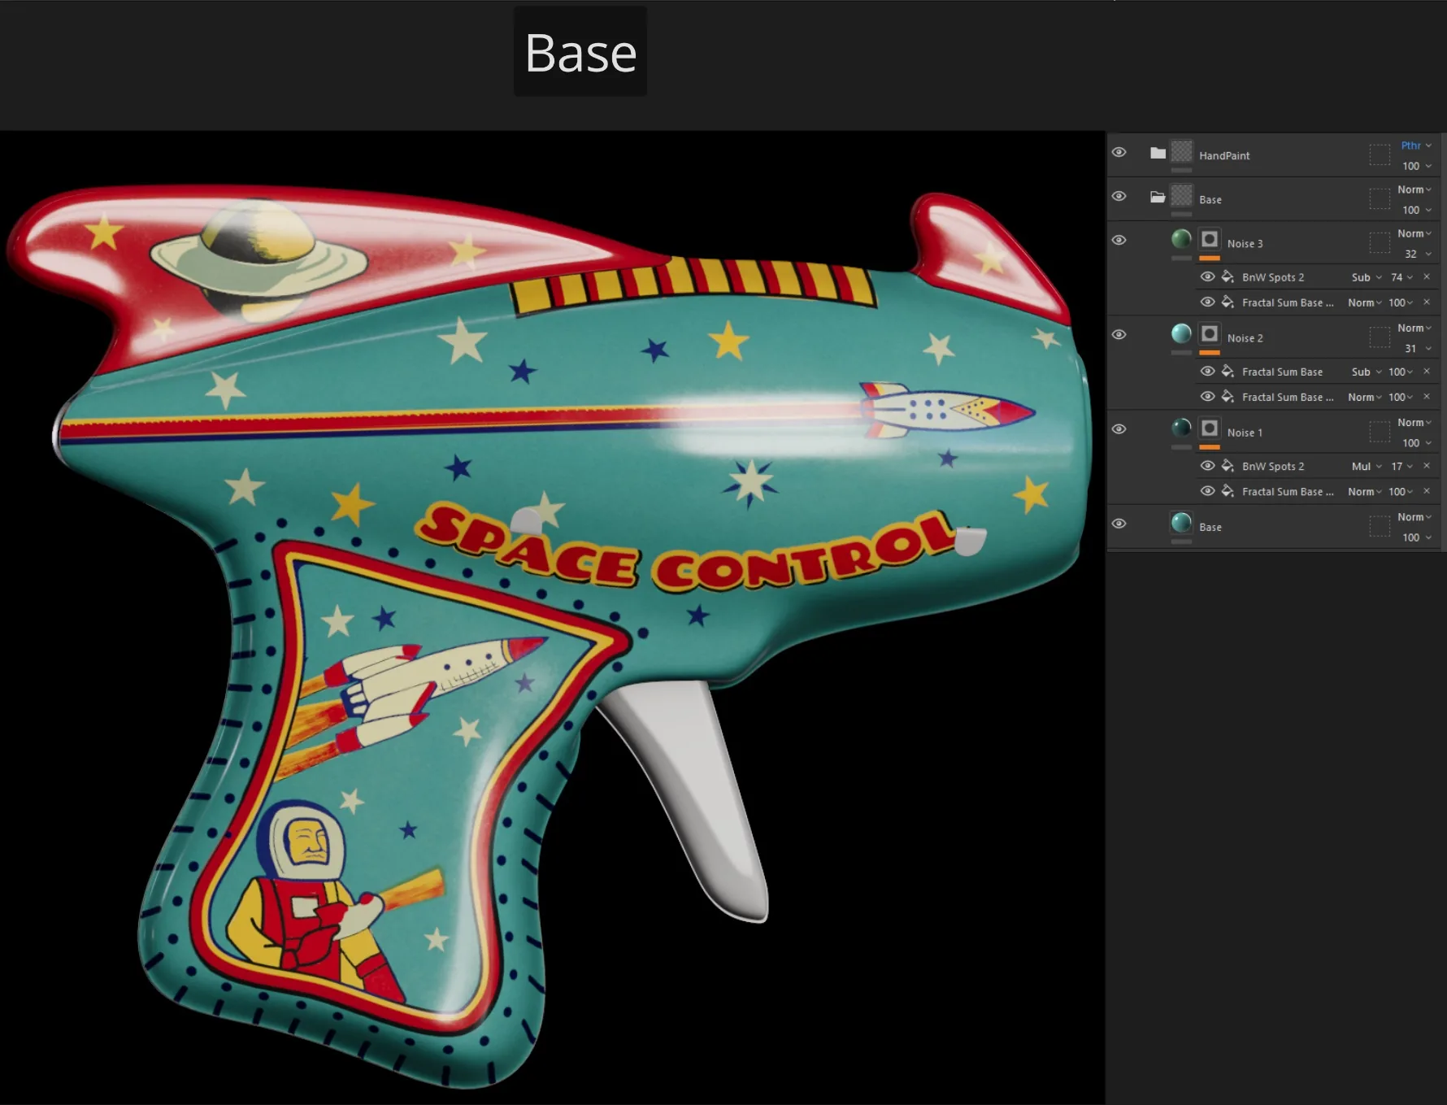Remove Fractal Sum Base effect from Noise 3
This screenshot has width=1447, height=1105.
pos(1427,302)
